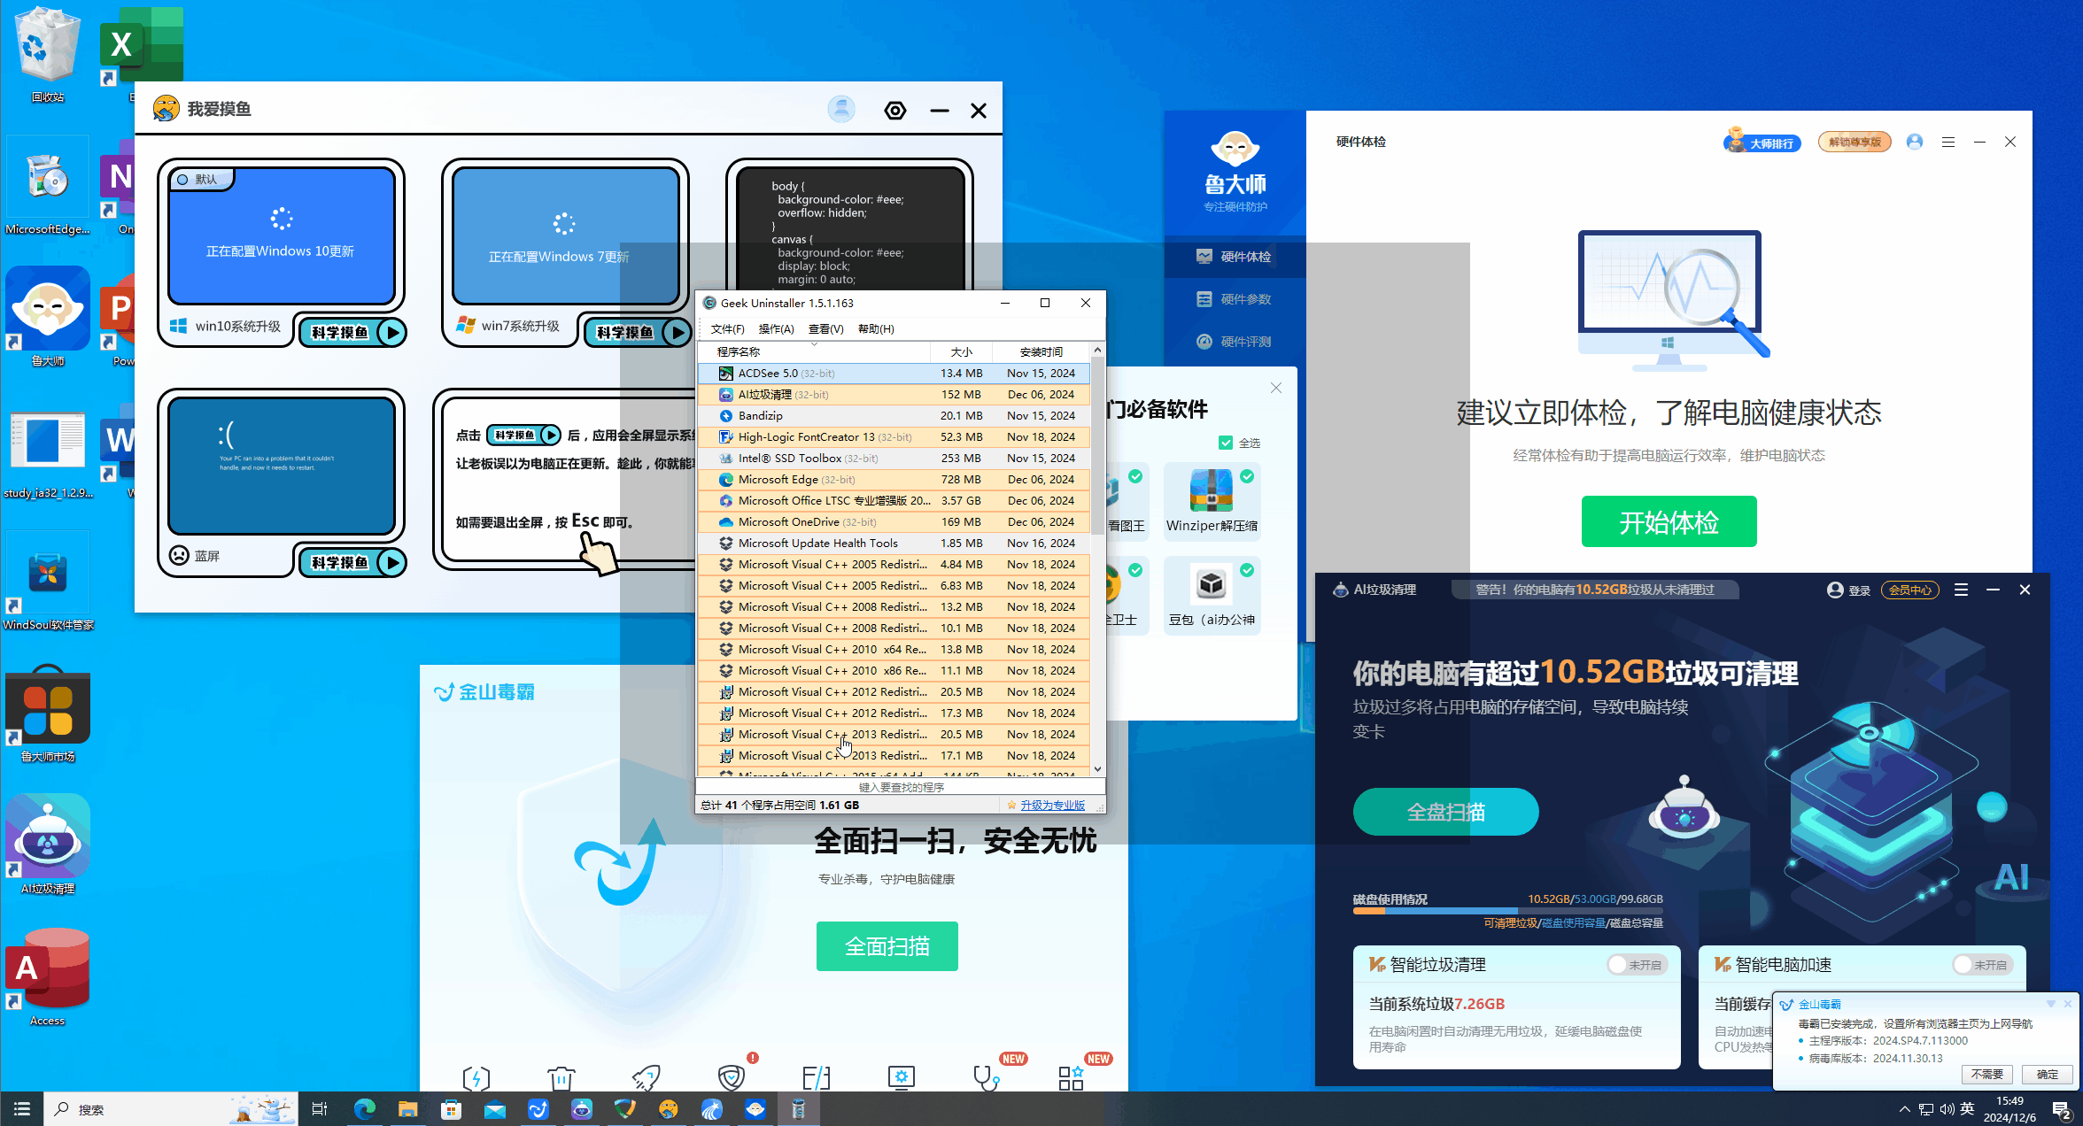Select Microsoft Update Health Tools row
Viewport: 2083px width, 1126px height.
coord(894,543)
